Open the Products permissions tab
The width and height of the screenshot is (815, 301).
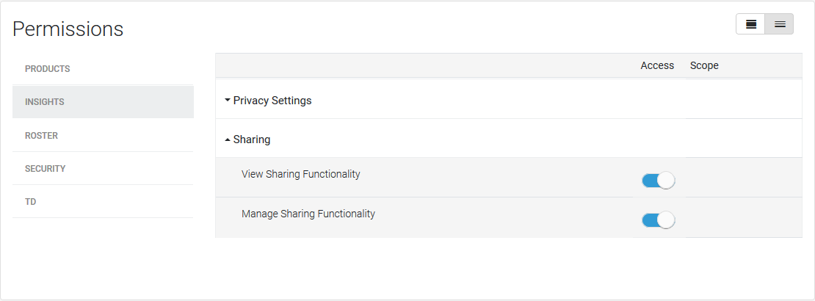[48, 69]
